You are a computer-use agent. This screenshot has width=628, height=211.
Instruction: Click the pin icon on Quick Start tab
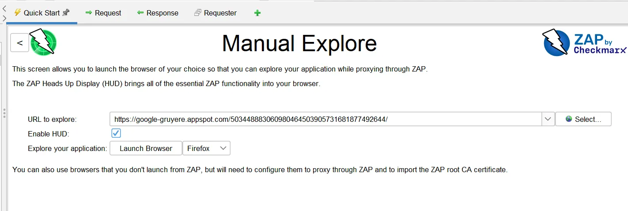point(66,13)
